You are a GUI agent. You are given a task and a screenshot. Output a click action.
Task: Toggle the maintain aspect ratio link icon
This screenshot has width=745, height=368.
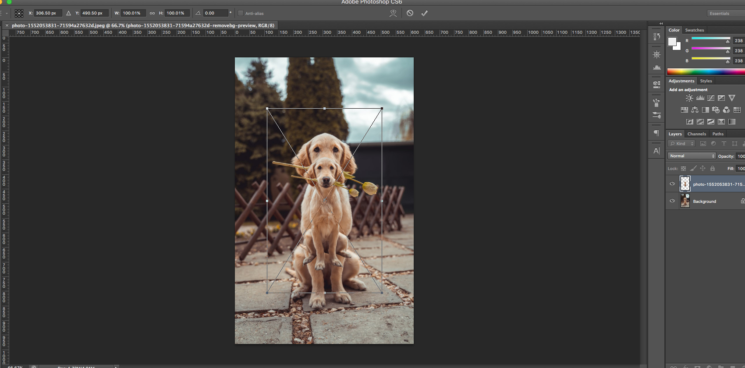point(152,13)
